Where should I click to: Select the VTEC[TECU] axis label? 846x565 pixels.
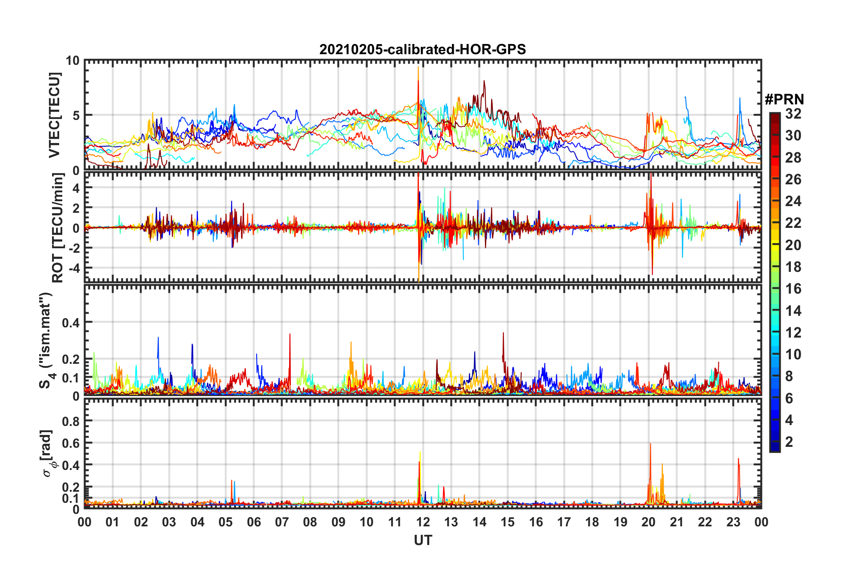pos(54,115)
